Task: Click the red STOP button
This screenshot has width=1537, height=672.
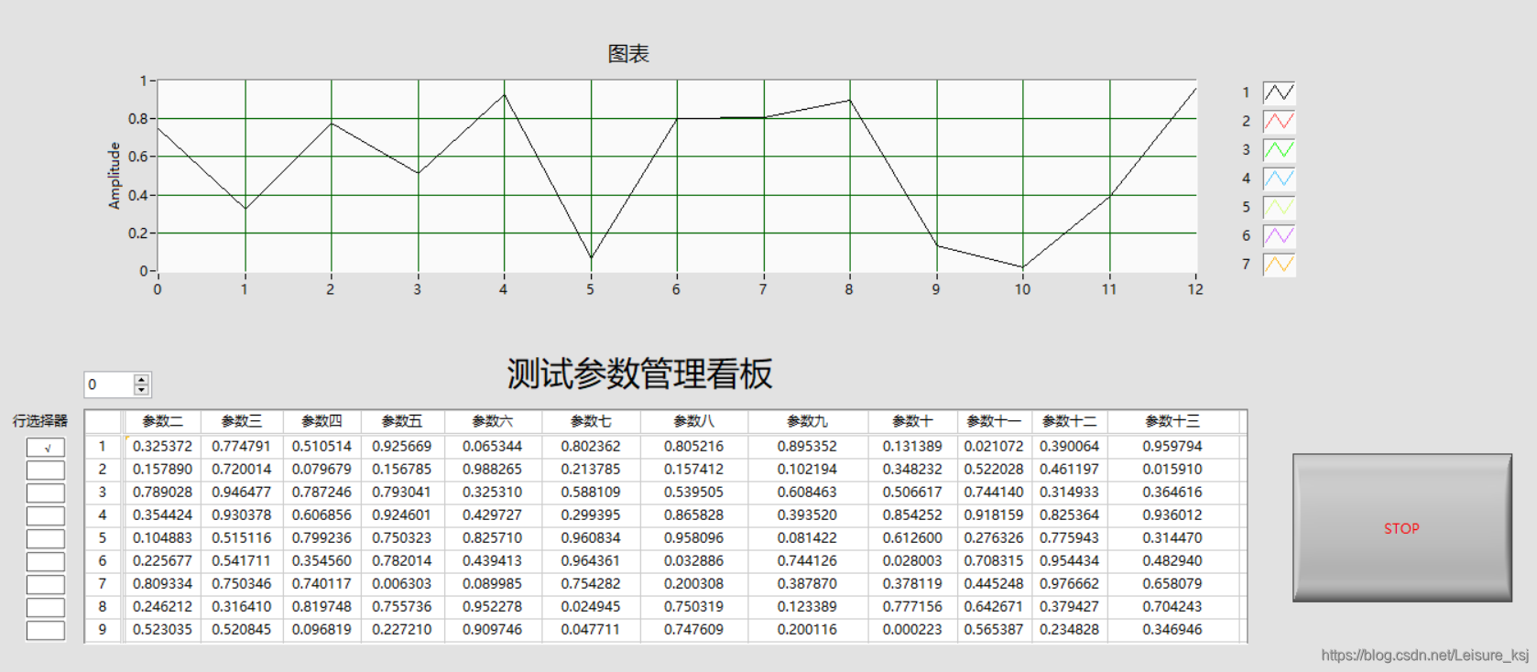Action: click(x=1402, y=528)
